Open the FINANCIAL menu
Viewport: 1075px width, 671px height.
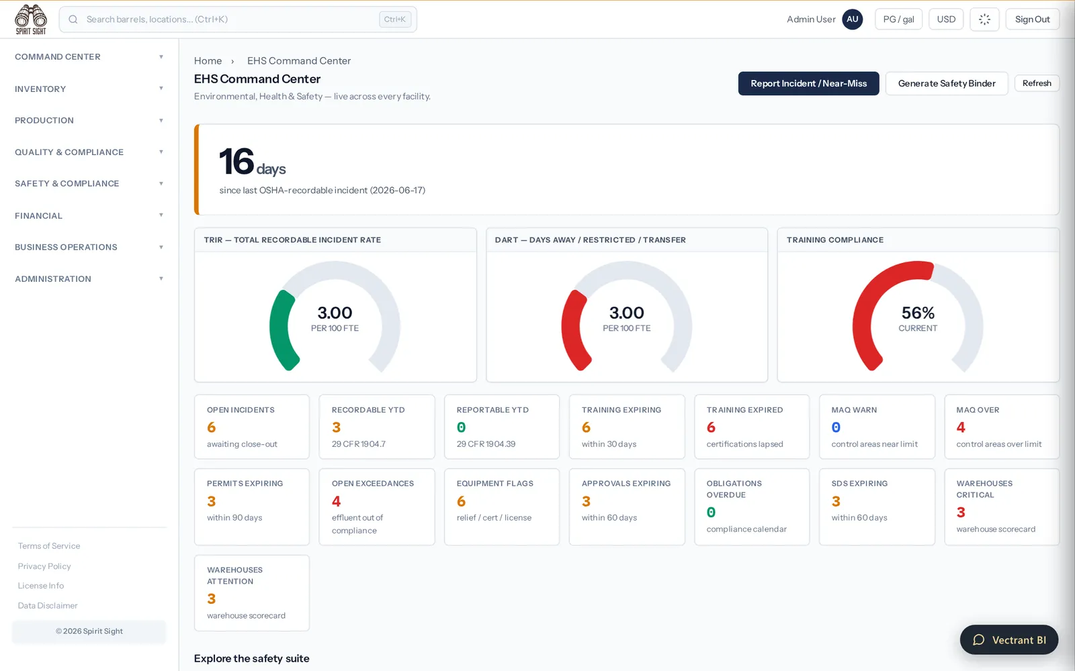89,215
